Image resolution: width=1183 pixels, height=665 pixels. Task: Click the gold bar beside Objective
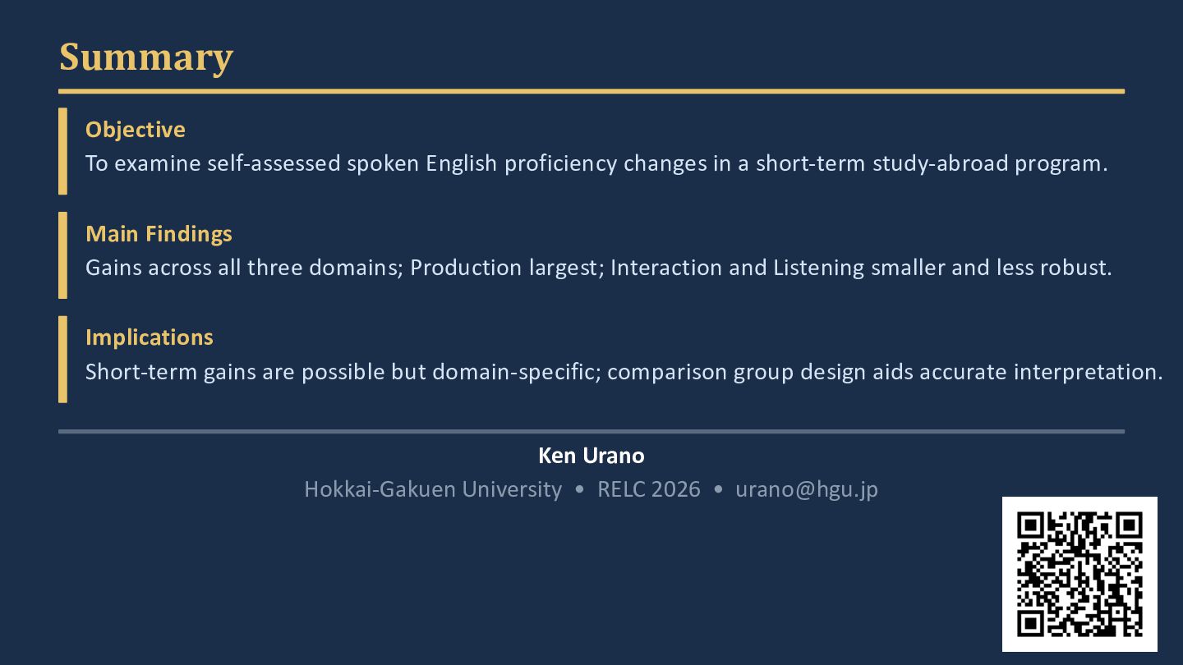pos(62,151)
